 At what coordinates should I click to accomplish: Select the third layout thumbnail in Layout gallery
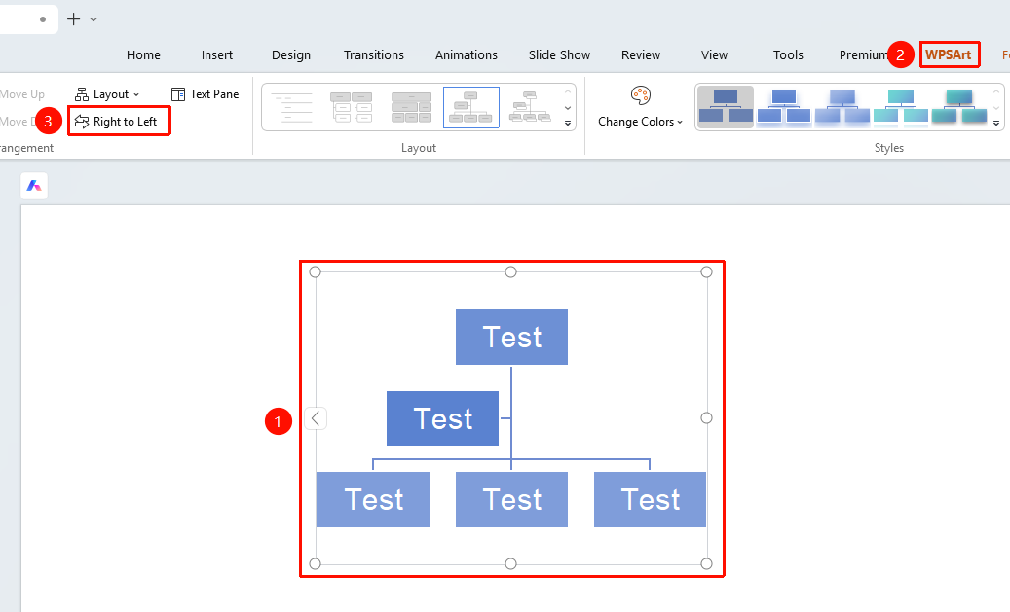coord(411,107)
